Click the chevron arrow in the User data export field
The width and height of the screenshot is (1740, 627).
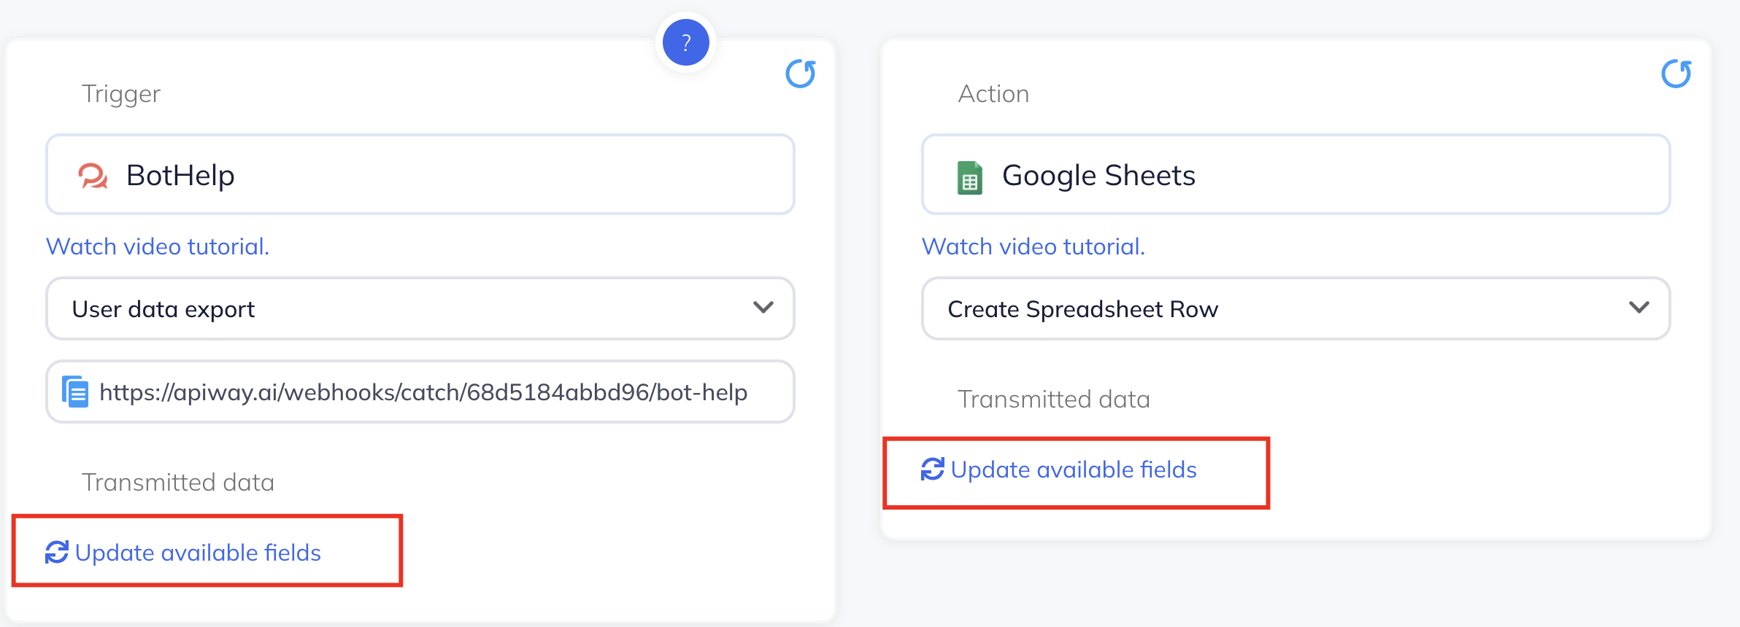pos(763,308)
